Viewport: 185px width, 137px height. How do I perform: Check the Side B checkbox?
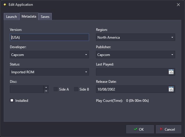76,89
